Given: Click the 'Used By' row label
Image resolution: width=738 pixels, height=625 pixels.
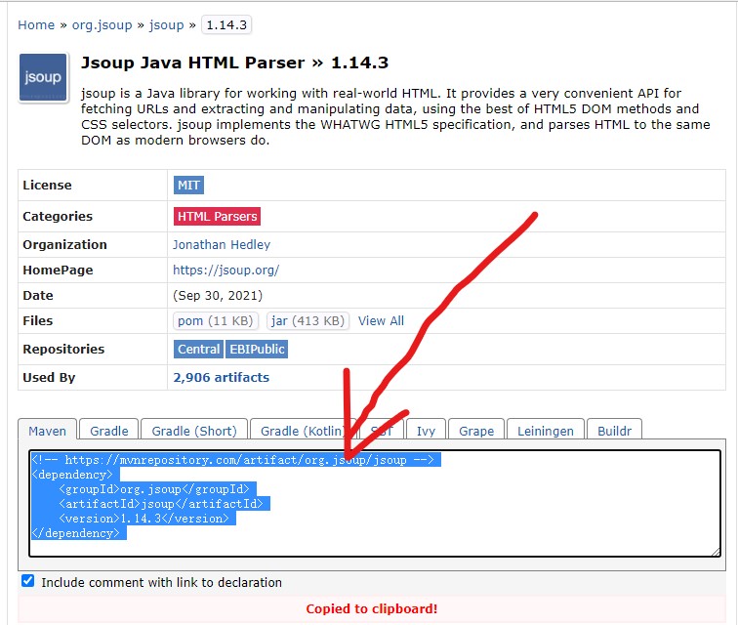Looking at the screenshot, I should point(49,377).
